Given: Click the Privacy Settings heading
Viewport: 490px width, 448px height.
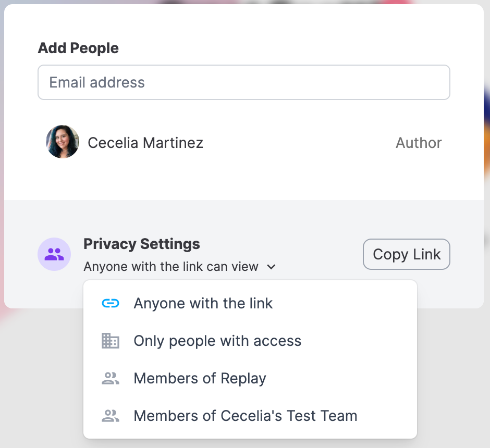Looking at the screenshot, I should (x=142, y=244).
